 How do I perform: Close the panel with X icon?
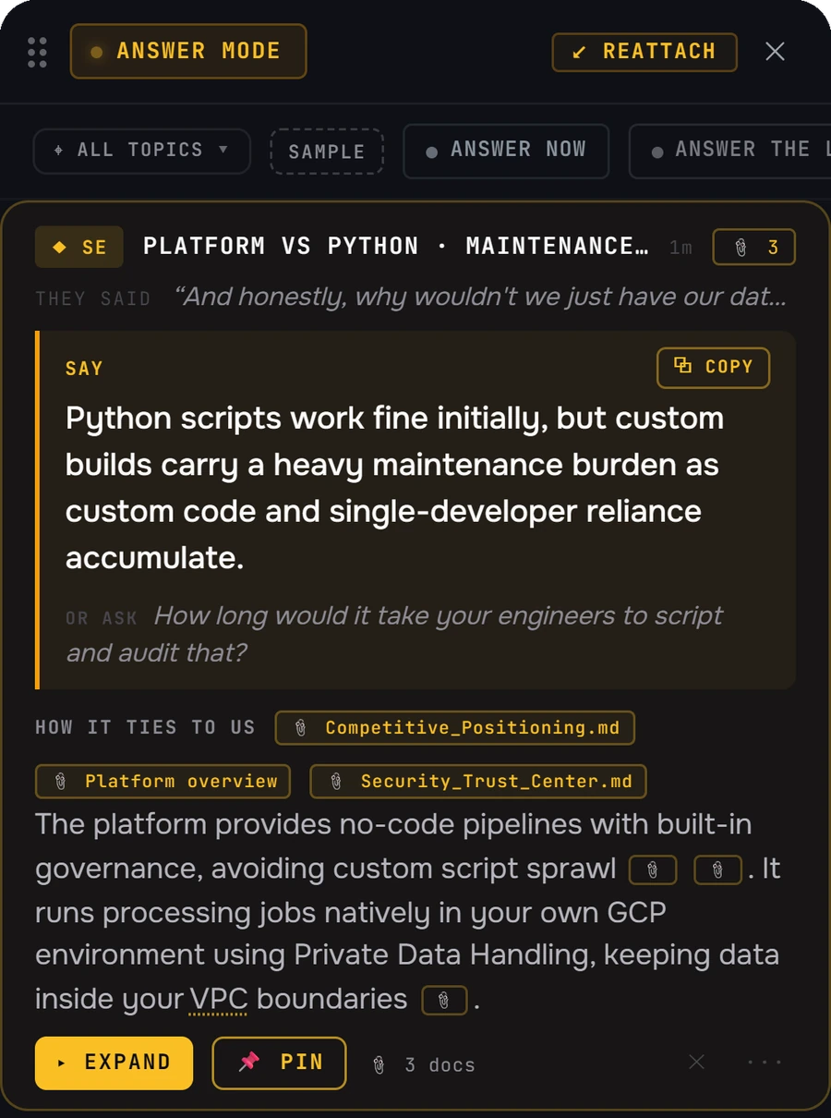pyautogui.click(x=776, y=52)
